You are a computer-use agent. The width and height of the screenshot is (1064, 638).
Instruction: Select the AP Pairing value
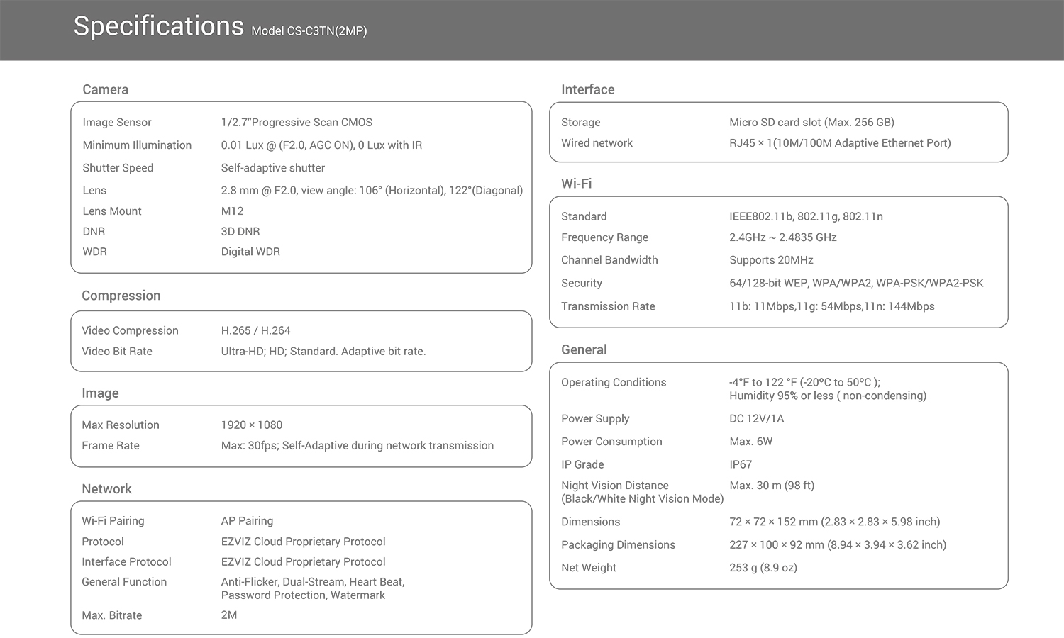[247, 521]
